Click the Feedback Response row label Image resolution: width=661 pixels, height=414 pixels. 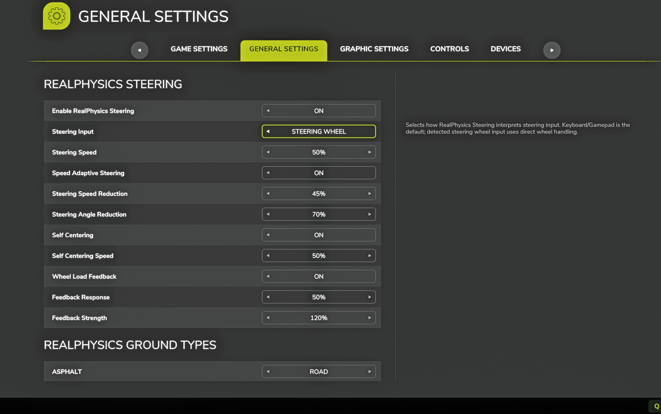coord(81,297)
